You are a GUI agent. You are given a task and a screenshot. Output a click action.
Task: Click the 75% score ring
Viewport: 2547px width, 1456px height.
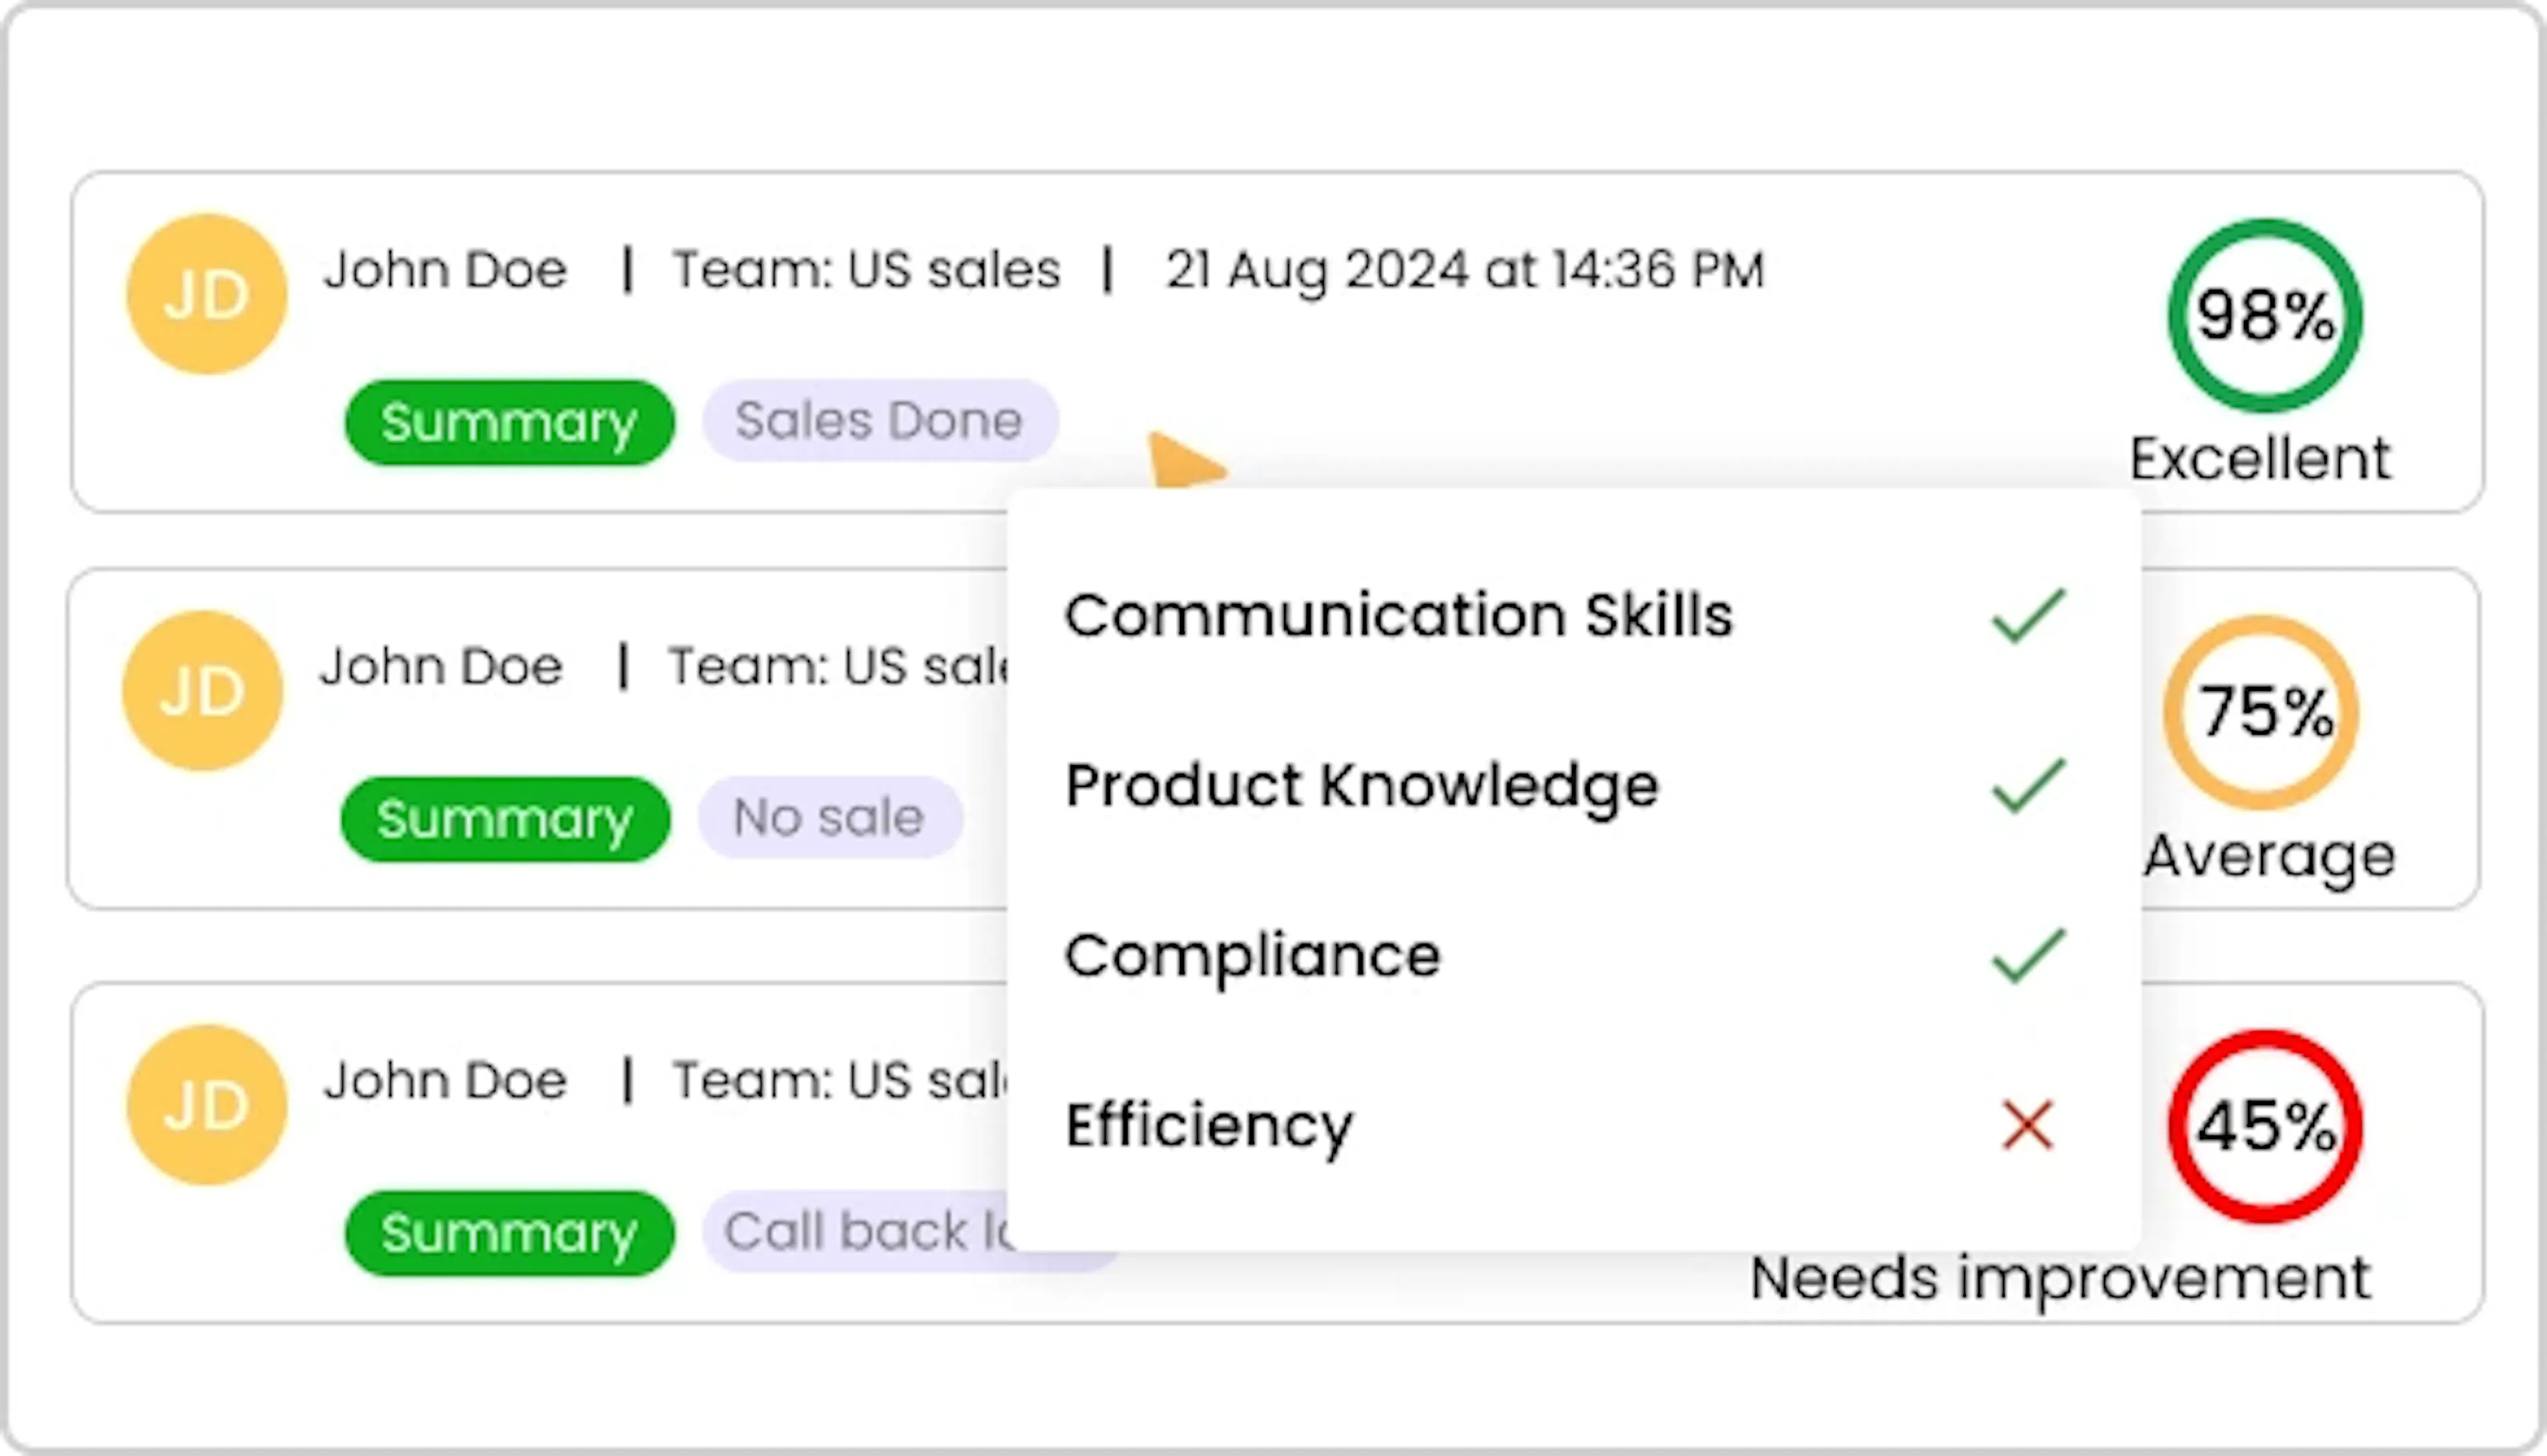coord(2261,712)
